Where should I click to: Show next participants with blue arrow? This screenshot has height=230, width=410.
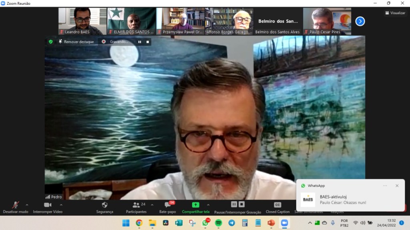tap(360, 21)
